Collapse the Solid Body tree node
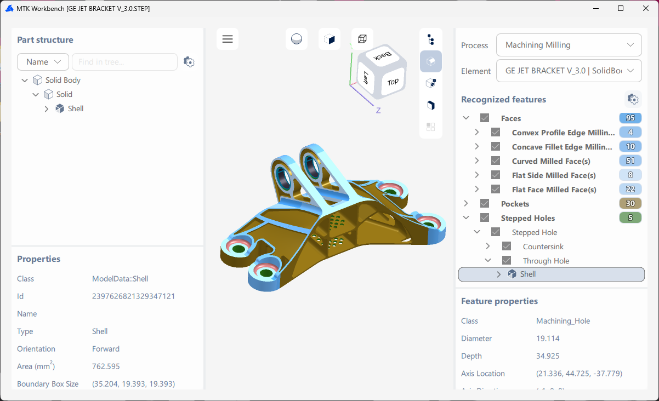 25,80
